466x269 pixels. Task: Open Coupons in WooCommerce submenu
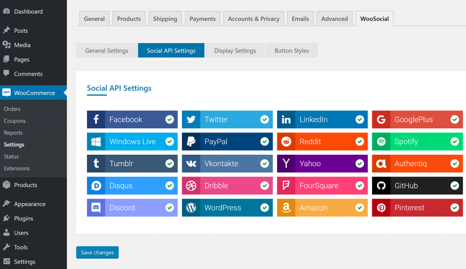coord(15,121)
